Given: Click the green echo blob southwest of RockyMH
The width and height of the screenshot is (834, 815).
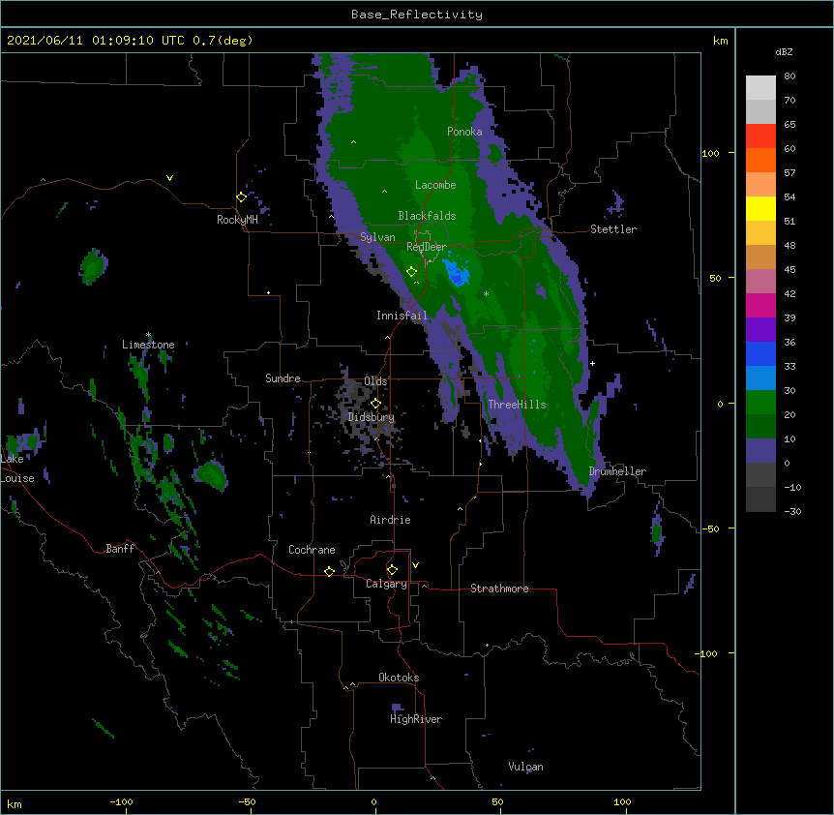Looking at the screenshot, I should point(93,266).
